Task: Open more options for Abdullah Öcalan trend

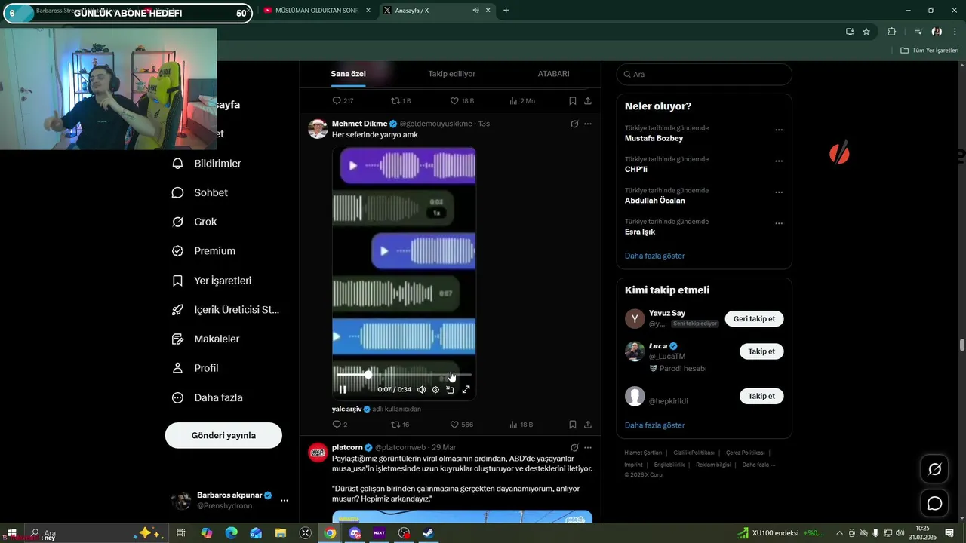Action: [x=779, y=192]
